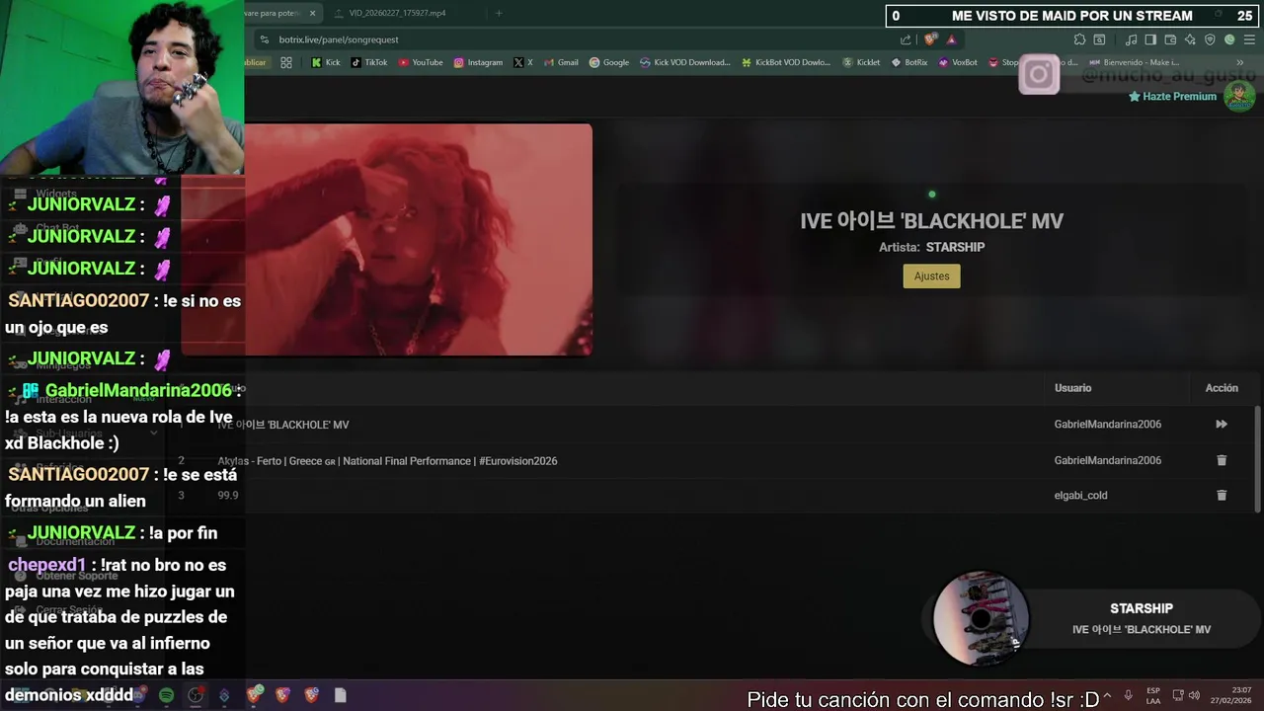Open a new browser tab
This screenshot has width=1264, height=711.
coord(499,13)
